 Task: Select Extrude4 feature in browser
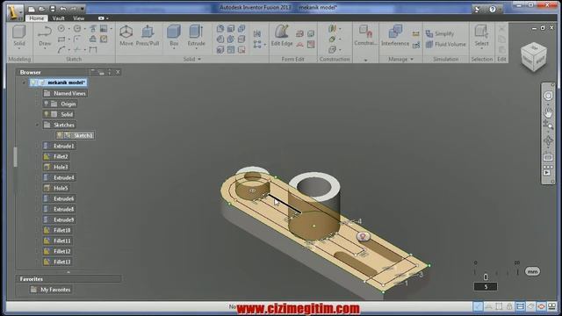[x=59, y=177]
